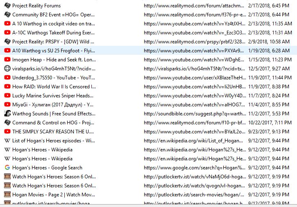The image size is (297, 207).
Task: Select highlighted A10 Warthog vs SU 25 Frogfoot row
Action: point(54,51)
